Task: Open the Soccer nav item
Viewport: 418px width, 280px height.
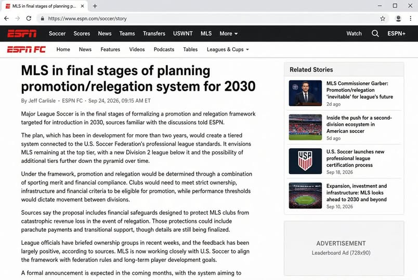Action: [57, 34]
